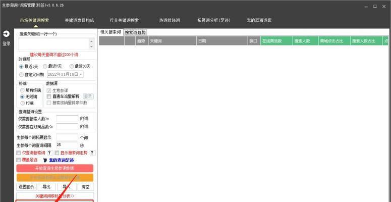Select the 最近30天 time range
The image size is (391, 202).
pyautogui.click(x=80, y=67)
